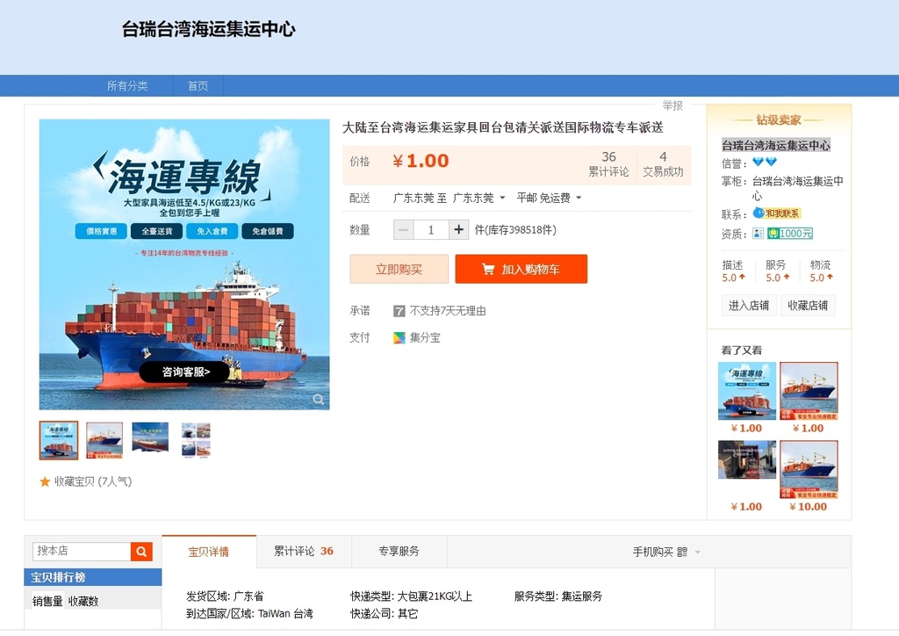The image size is (899, 636).
Task: Click the 搜本店 search field
Action: (x=82, y=552)
